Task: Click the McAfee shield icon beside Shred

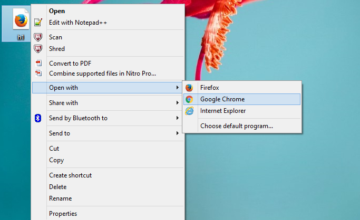Action: 38,49
